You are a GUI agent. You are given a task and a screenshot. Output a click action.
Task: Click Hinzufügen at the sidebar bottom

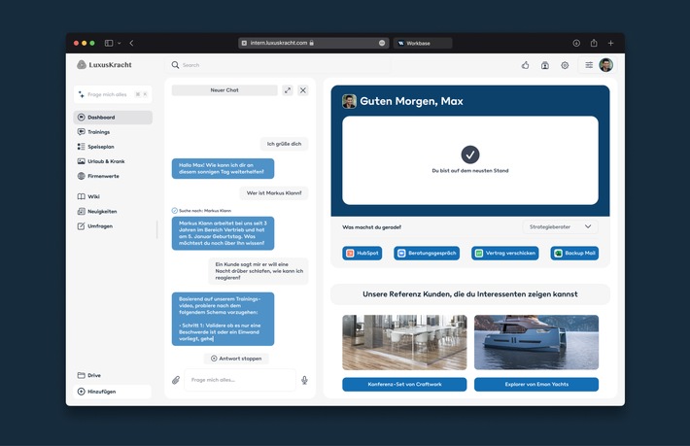coord(102,391)
